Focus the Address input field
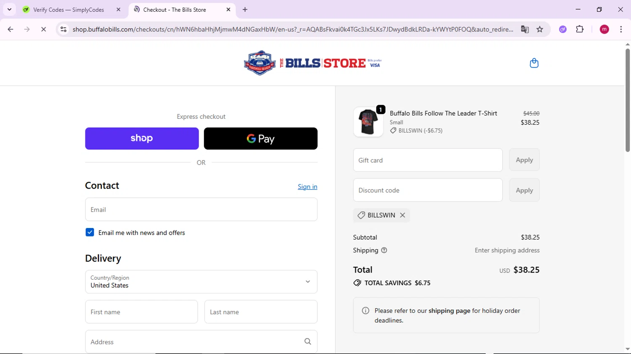 (201, 342)
